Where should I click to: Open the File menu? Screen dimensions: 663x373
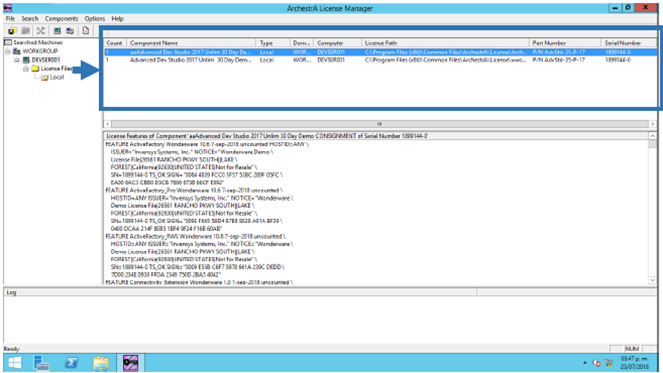[x=10, y=18]
